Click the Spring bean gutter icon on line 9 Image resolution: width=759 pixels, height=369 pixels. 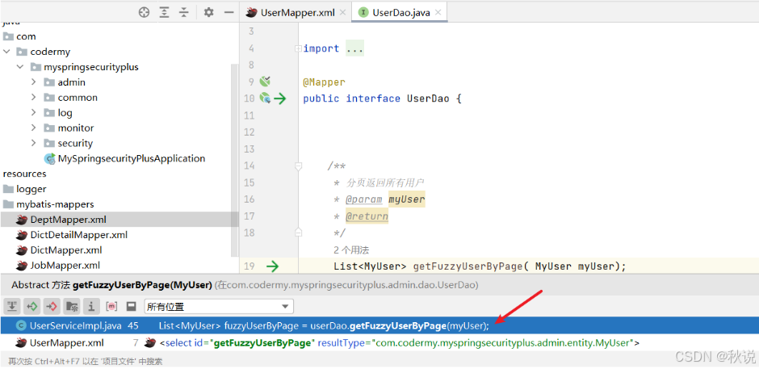265,82
